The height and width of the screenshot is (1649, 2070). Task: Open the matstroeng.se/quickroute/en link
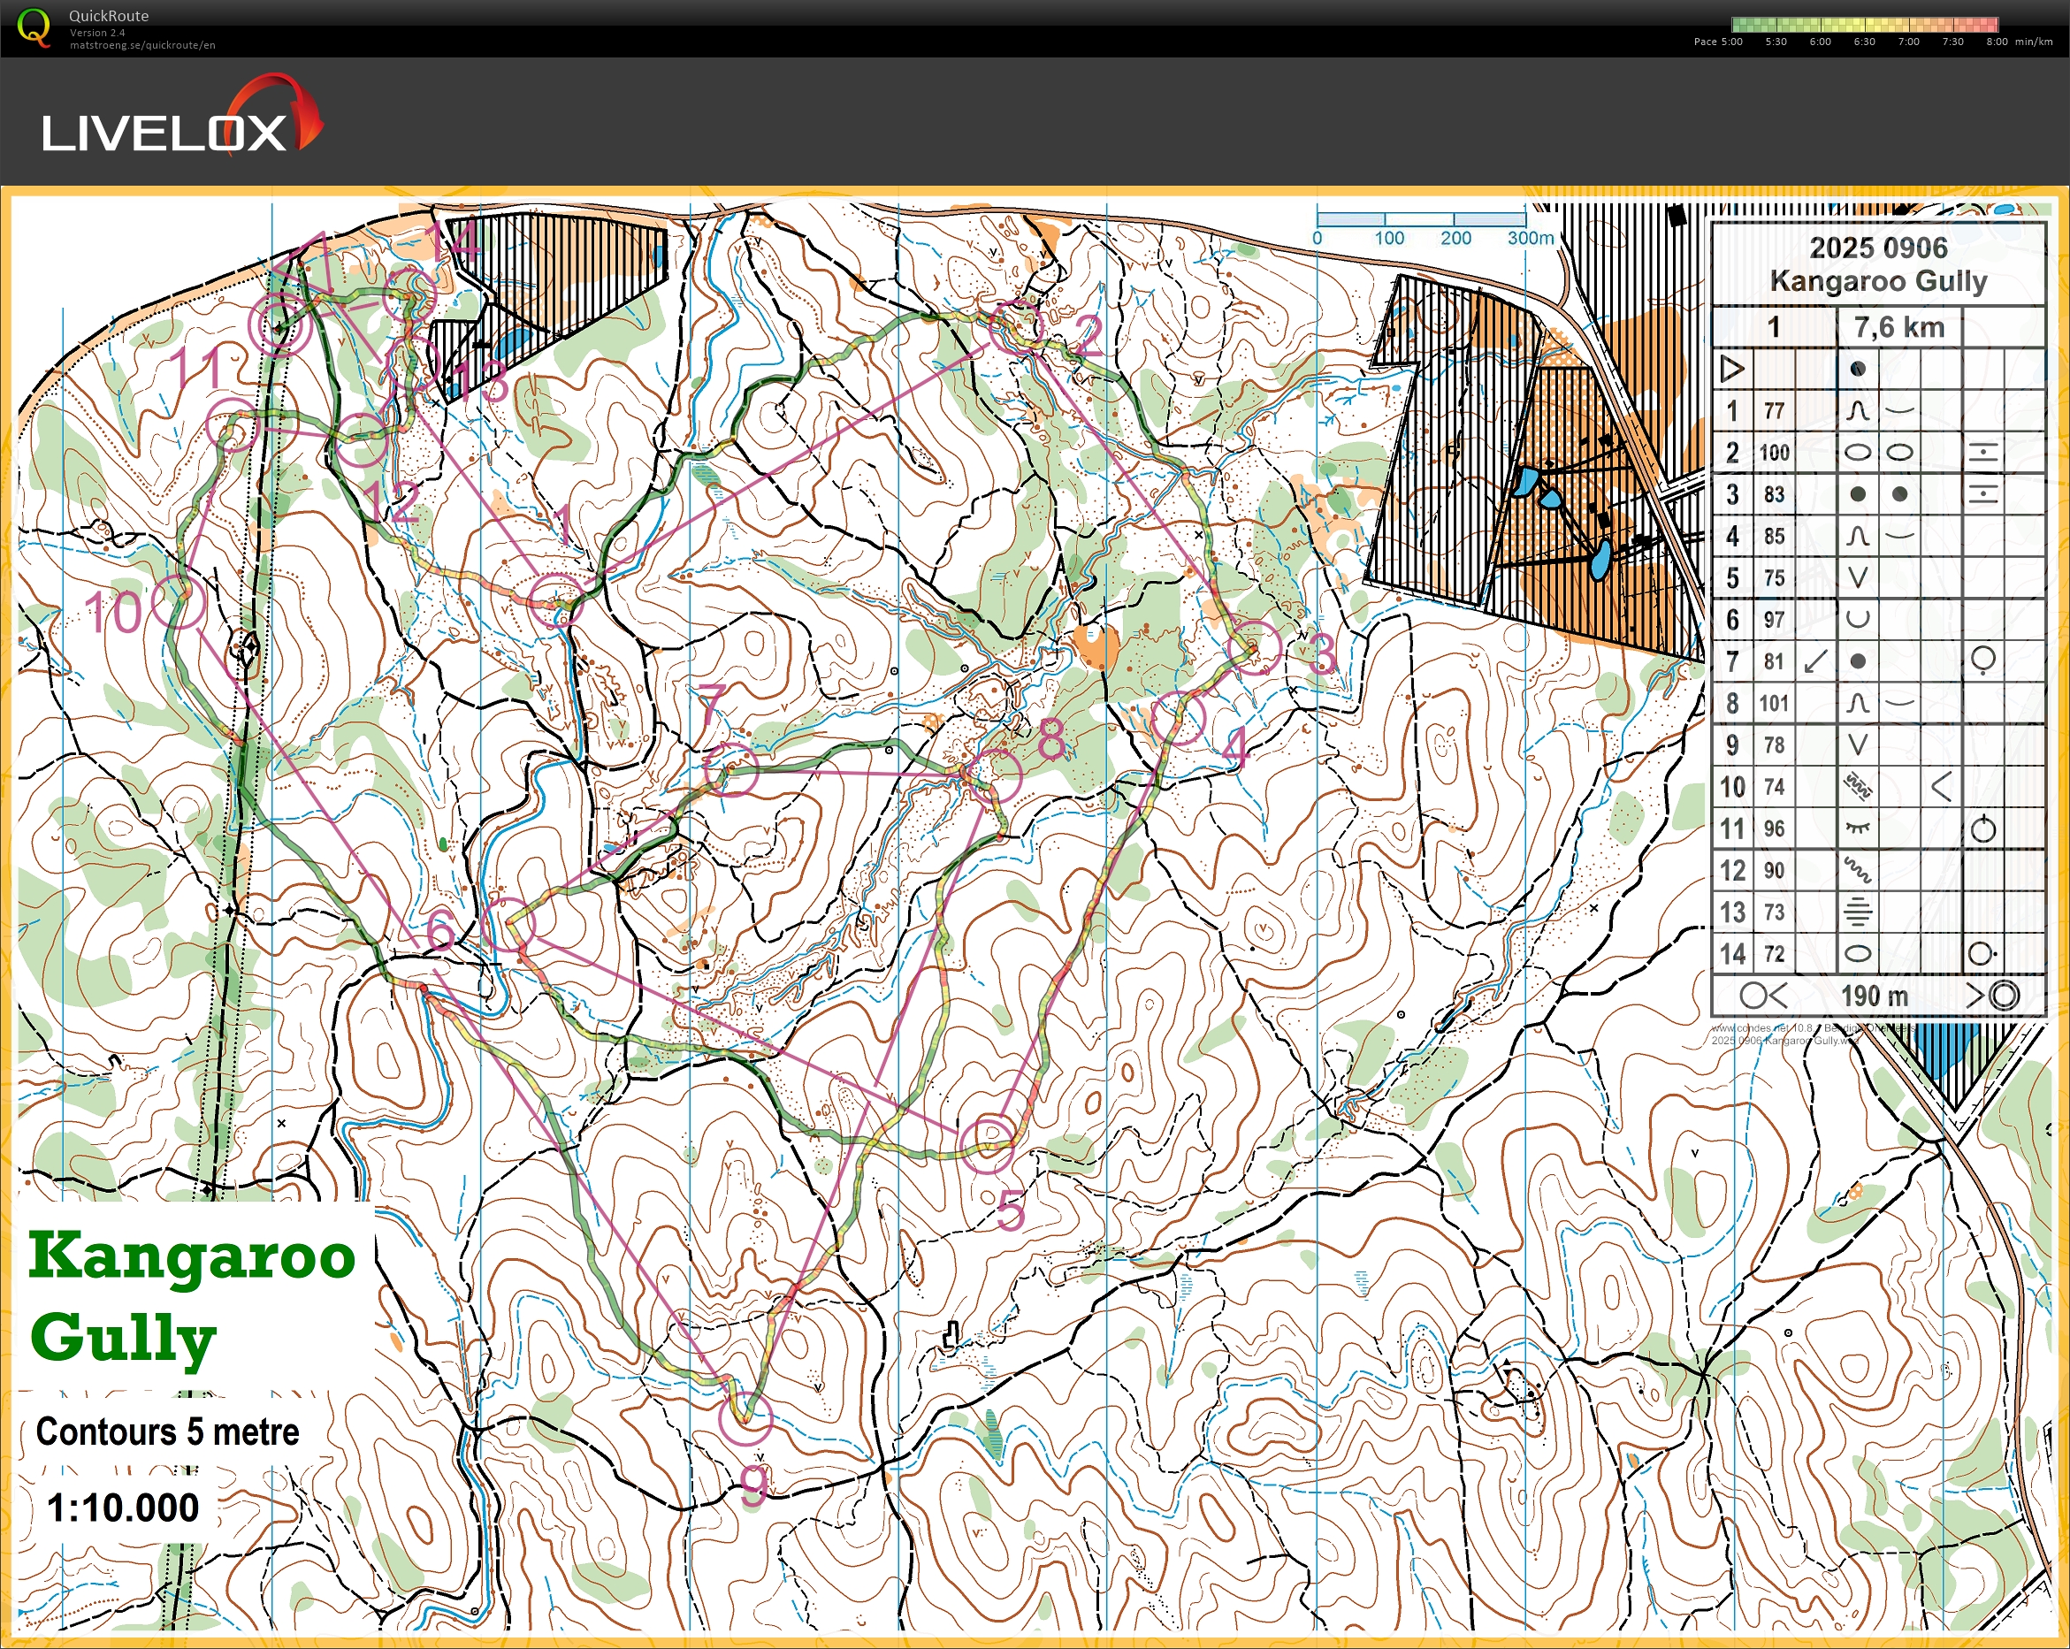[x=142, y=45]
